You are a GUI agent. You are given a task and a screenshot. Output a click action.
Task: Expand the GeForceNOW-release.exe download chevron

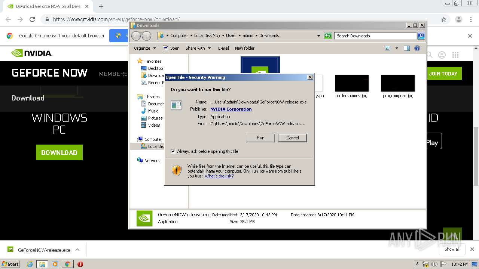[77, 250]
